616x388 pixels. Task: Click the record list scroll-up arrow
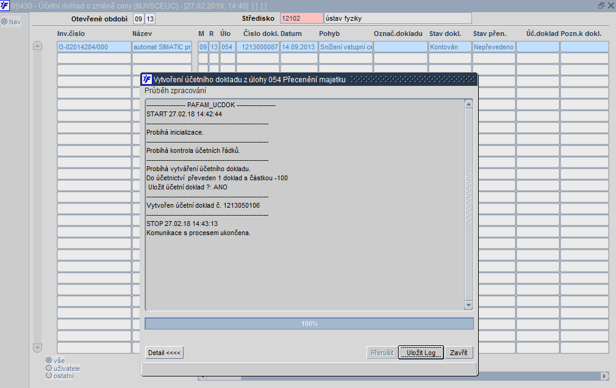coord(37,46)
